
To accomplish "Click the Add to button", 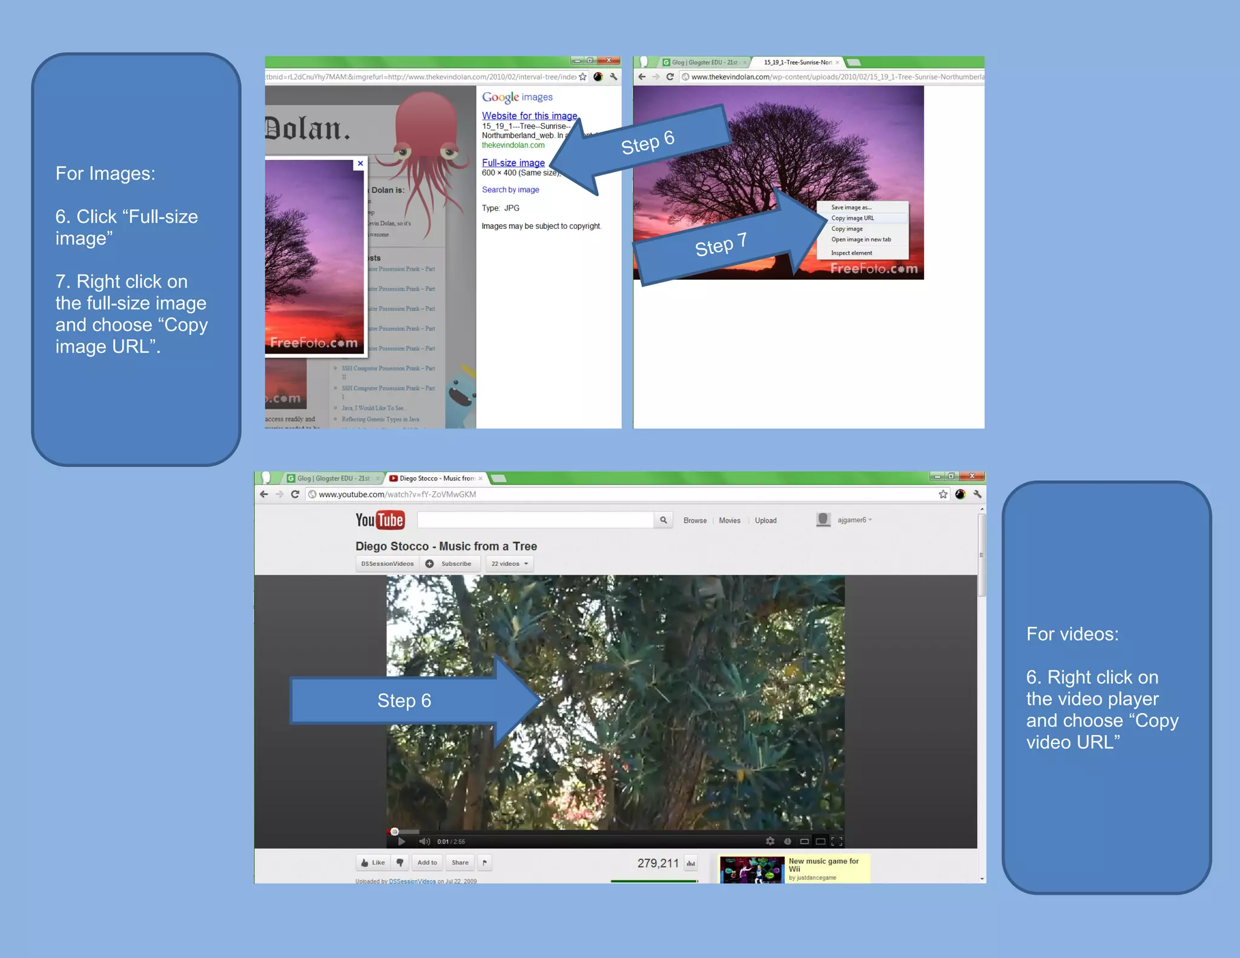I will [427, 862].
